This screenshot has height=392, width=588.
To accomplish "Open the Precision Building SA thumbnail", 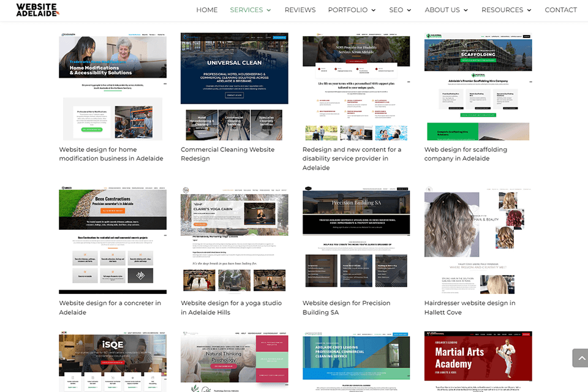I will (x=356, y=240).
